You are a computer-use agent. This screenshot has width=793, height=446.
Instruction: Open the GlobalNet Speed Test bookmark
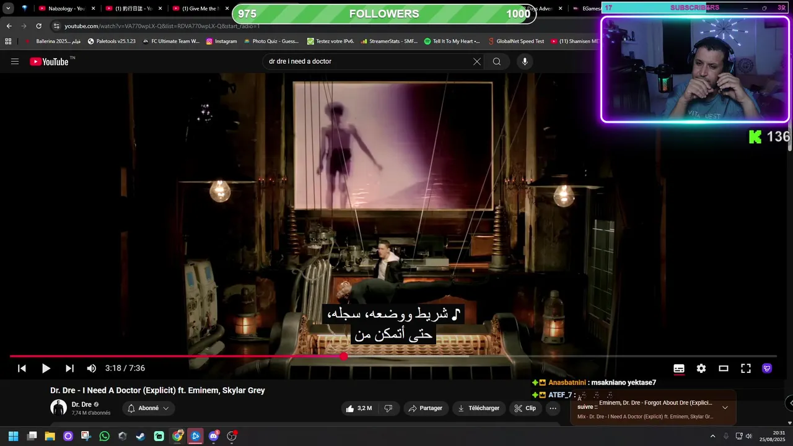pyautogui.click(x=515, y=42)
